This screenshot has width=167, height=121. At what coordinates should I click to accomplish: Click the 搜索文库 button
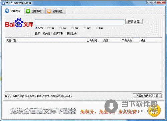click(134, 22)
